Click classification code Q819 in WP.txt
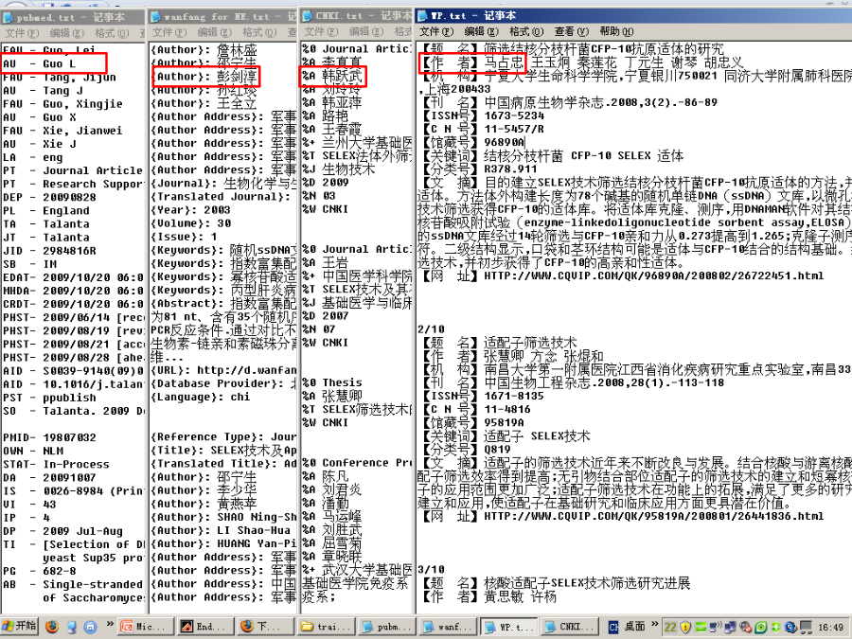Image resolution: width=852 pixels, height=639 pixels. pyautogui.click(x=497, y=450)
